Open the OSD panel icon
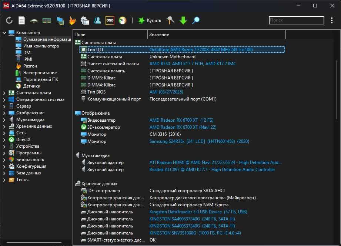 tap(110, 20)
